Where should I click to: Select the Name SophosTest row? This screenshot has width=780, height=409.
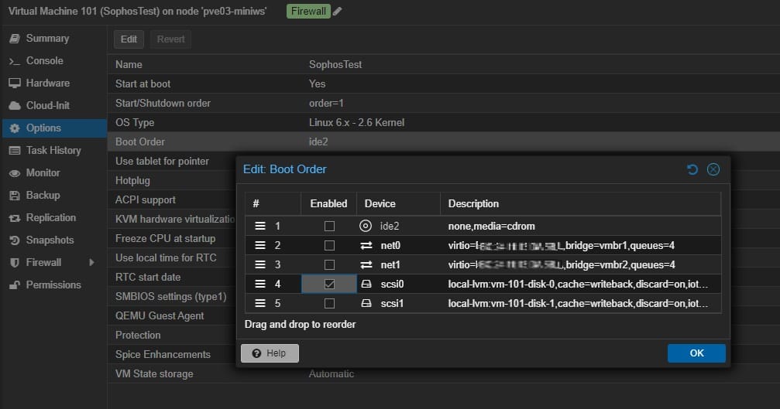coord(444,64)
